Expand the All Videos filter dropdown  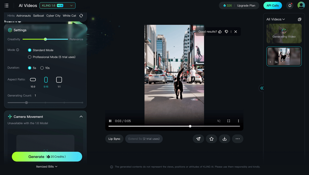(276, 19)
